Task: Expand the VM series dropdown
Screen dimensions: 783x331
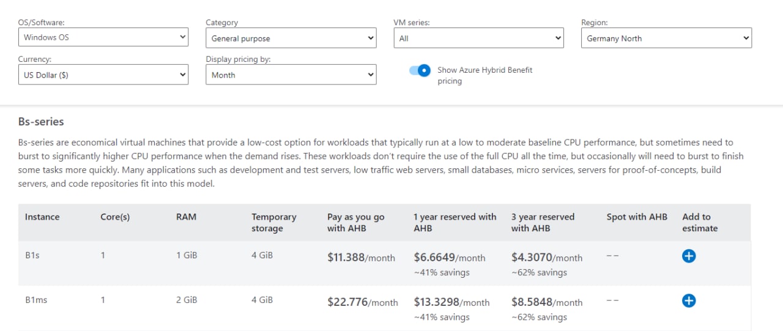Action: click(x=478, y=38)
